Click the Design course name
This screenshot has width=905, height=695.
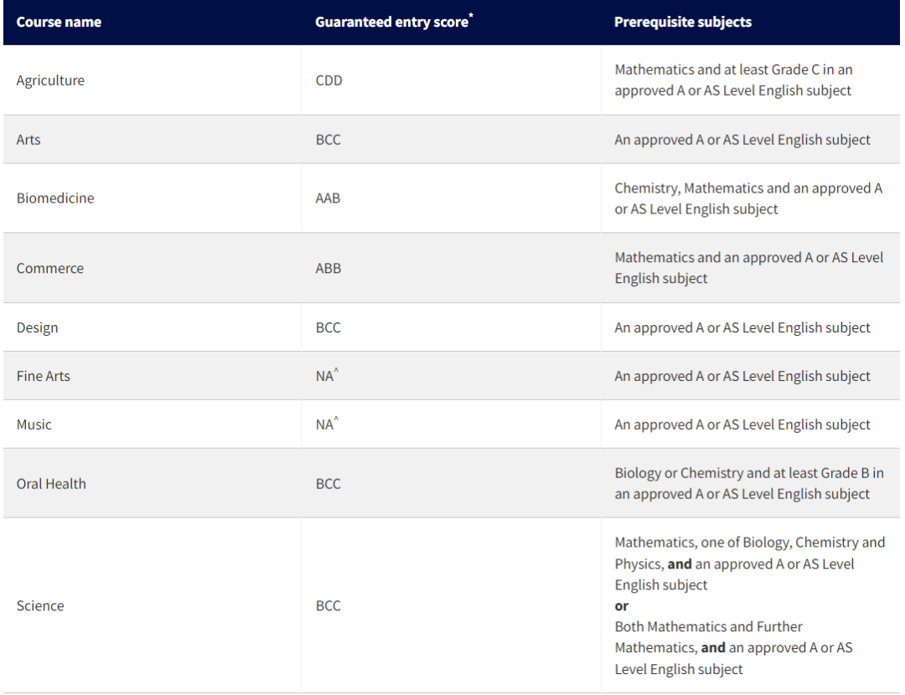point(38,327)
